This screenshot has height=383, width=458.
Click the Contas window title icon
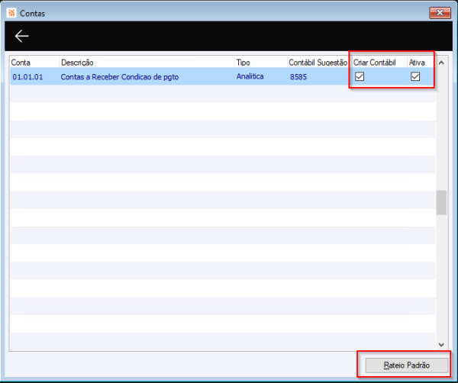coord(11,13)
